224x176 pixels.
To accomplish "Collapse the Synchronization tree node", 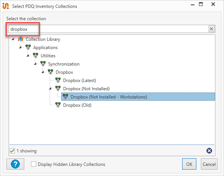I will point(35,64).
